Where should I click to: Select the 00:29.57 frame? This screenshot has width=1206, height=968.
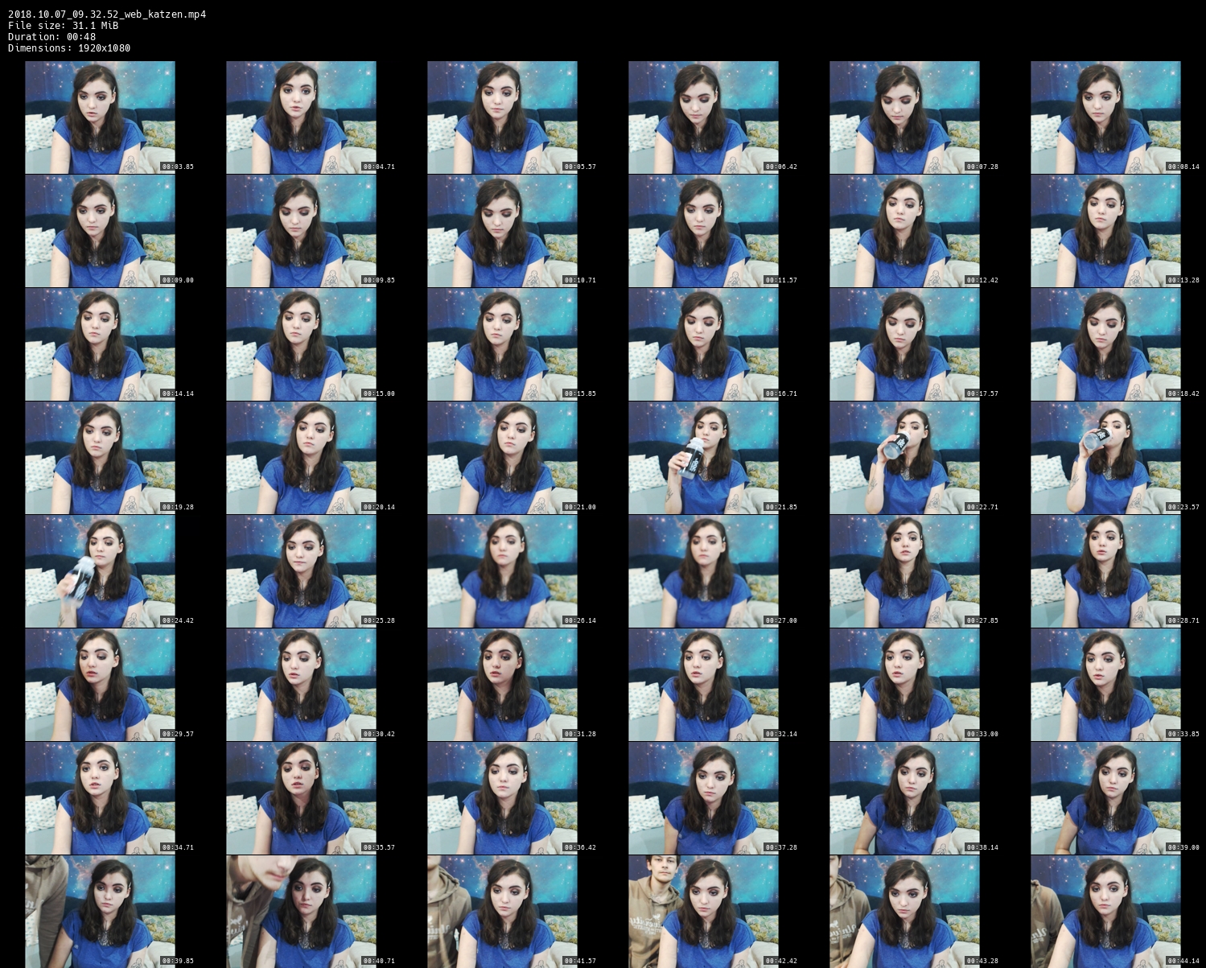click(100, 685)
